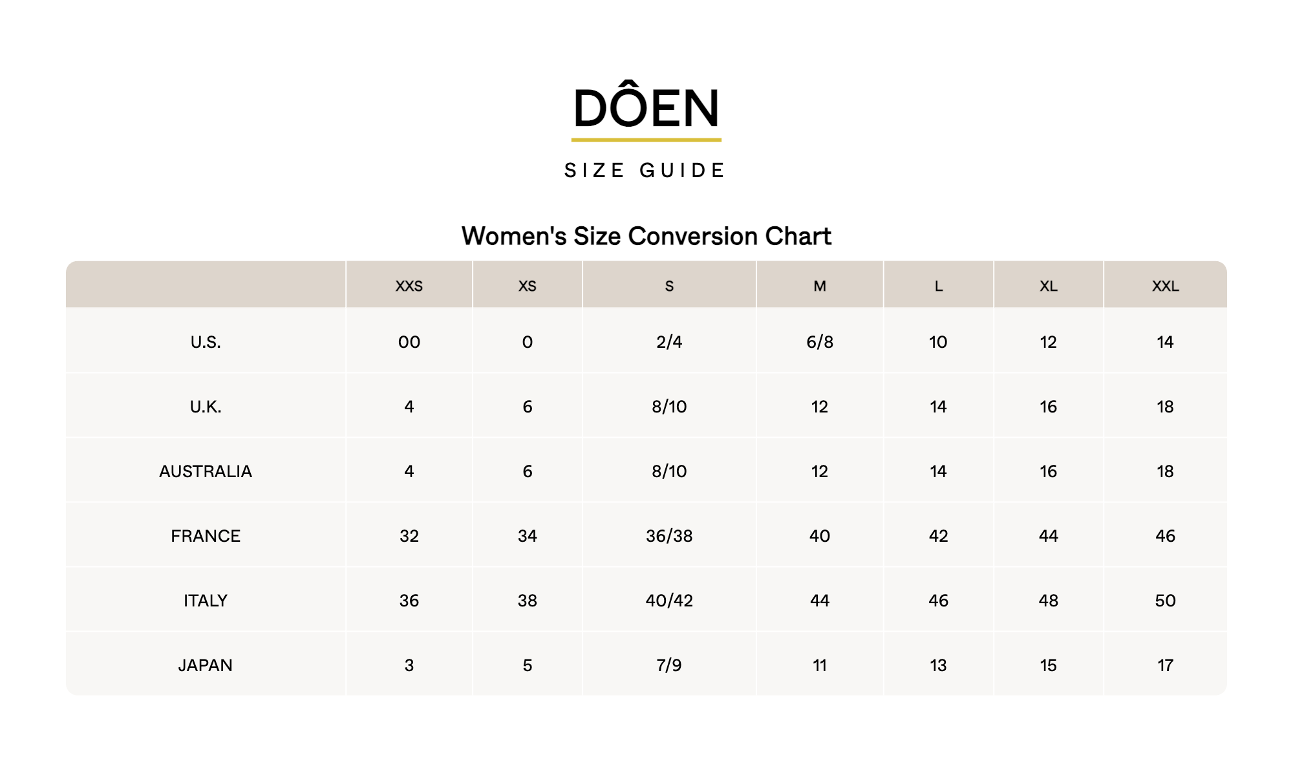Click the Women's Size Conversion Chart title
This screenshot has height=781, width=1293.
(646, 236)
